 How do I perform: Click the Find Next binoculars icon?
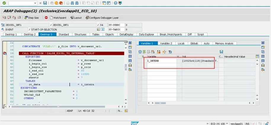tap(77, 3)
